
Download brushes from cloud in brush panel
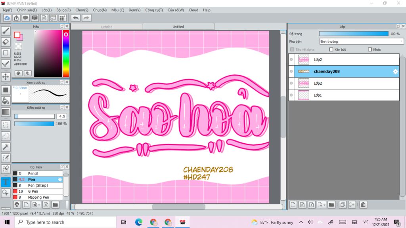(17, 205)
